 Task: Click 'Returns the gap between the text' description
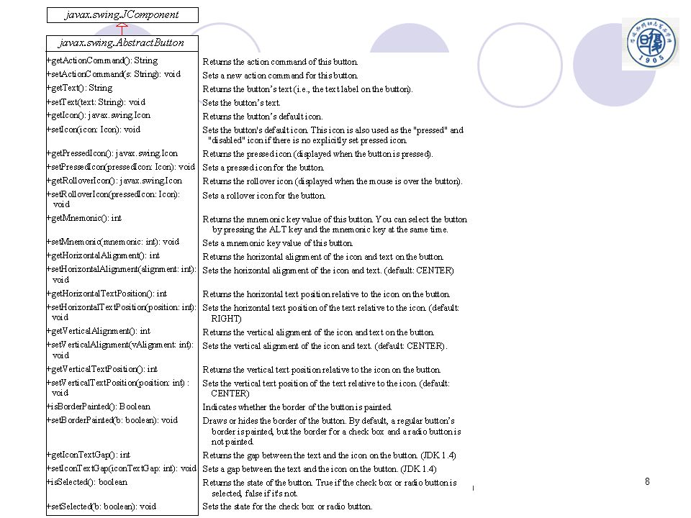(329, 455)
